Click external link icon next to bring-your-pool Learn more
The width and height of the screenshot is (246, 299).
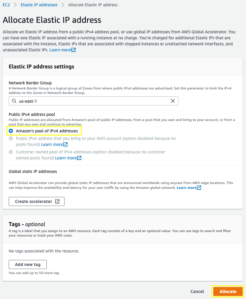pyautogui.click(x=65, y=144)
